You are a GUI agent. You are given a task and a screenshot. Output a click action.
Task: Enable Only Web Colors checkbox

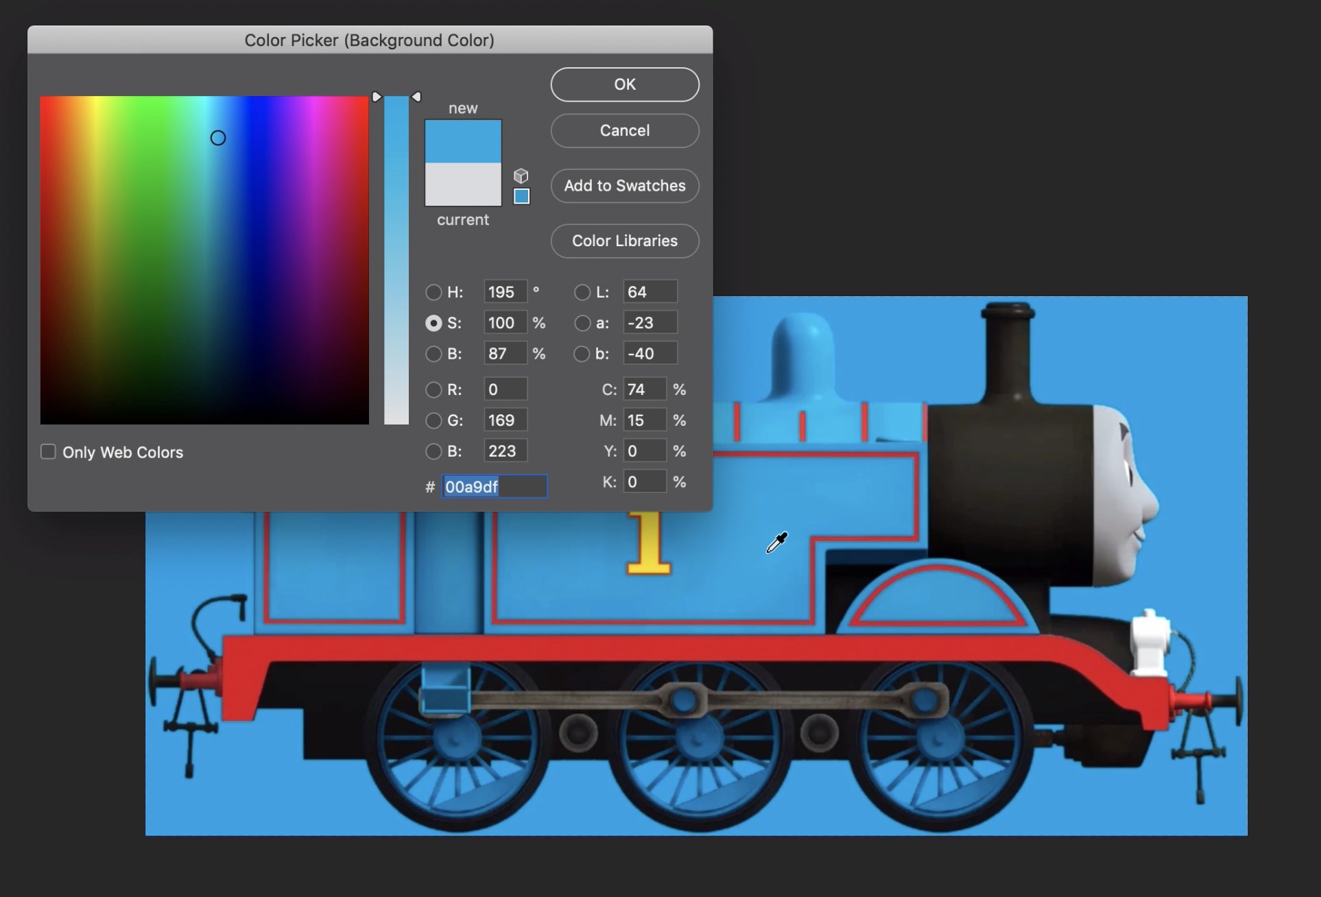(x=48, y=451)
